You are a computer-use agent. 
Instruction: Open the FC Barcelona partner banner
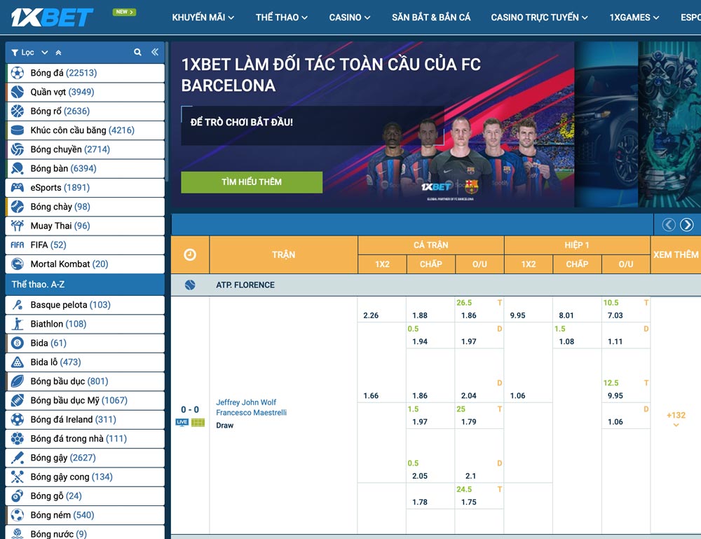[373, 124]
